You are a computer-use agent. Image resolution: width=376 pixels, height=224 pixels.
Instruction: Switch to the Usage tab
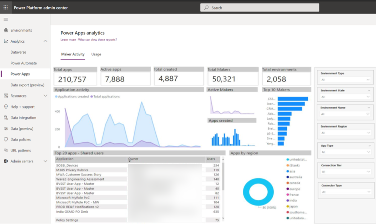coord(96,54)
